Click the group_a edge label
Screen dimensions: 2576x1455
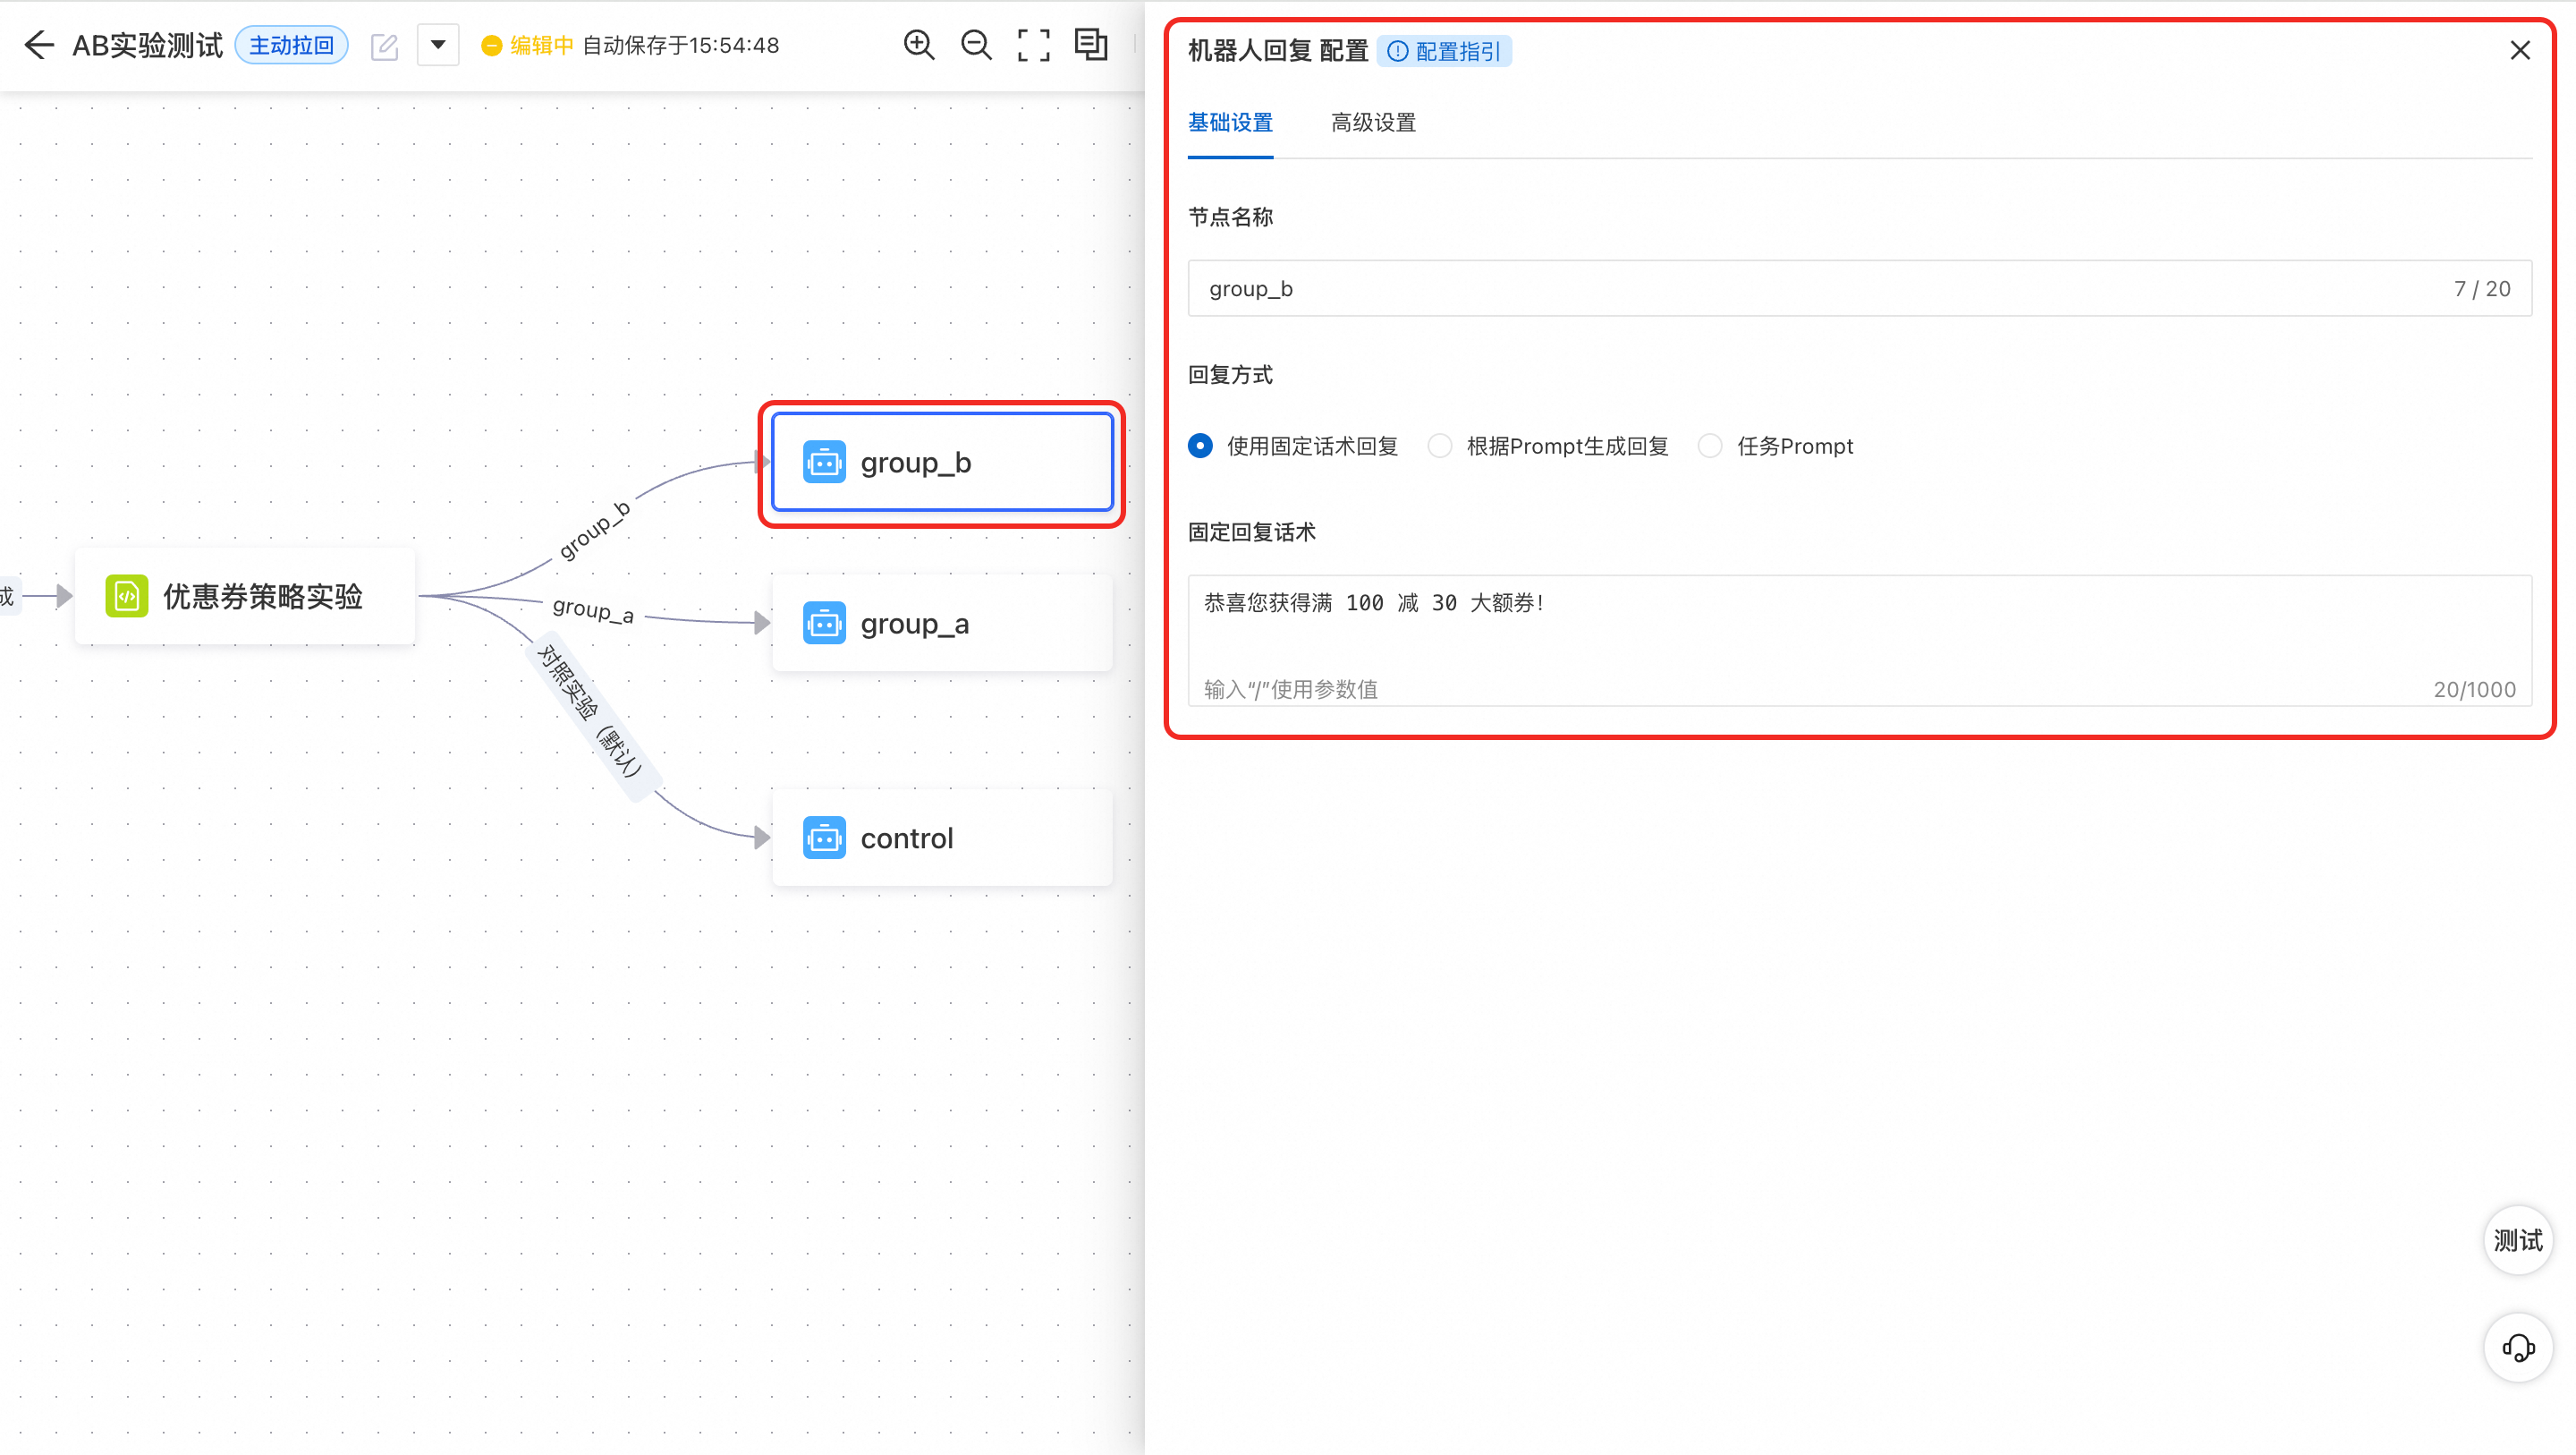coord(593,609)
